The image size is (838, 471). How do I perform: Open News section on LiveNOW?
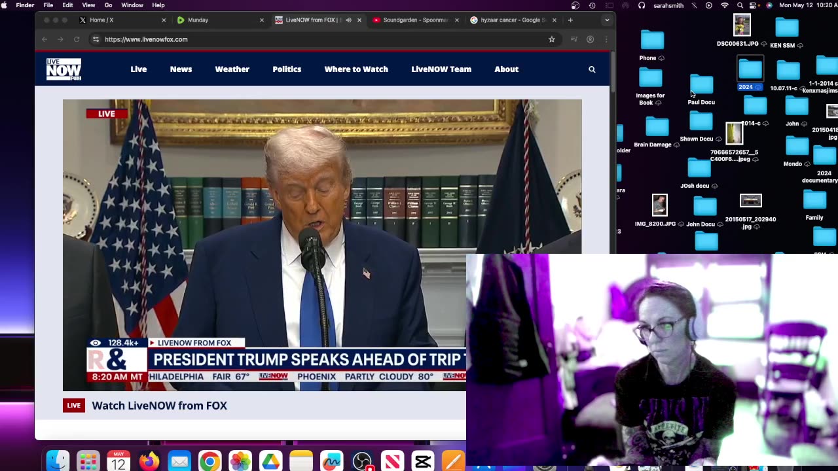pos(181,69)
